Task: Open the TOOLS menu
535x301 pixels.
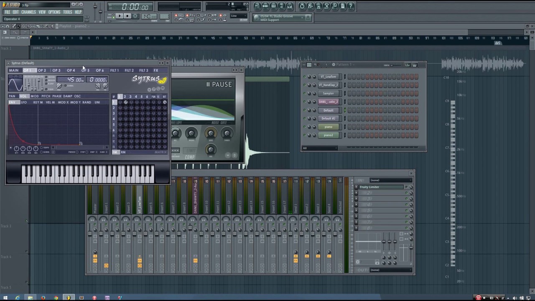Action: [x=67, y=12]
